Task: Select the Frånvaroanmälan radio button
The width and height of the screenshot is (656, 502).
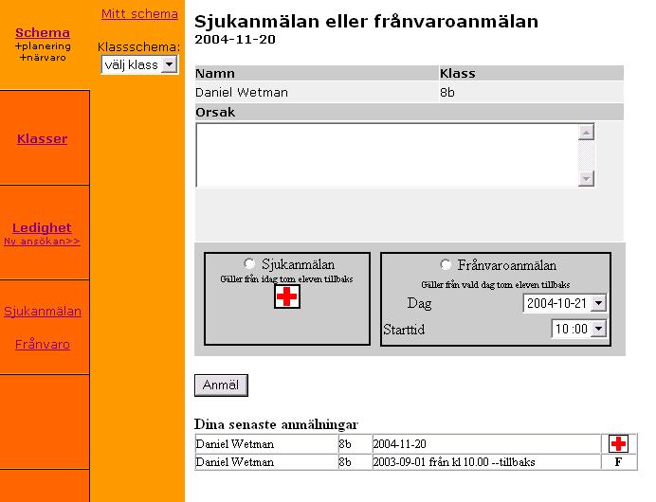Action: (x=446, y=264)
